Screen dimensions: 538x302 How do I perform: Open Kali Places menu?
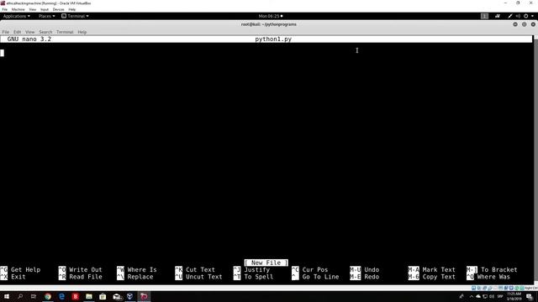[47, 16]
